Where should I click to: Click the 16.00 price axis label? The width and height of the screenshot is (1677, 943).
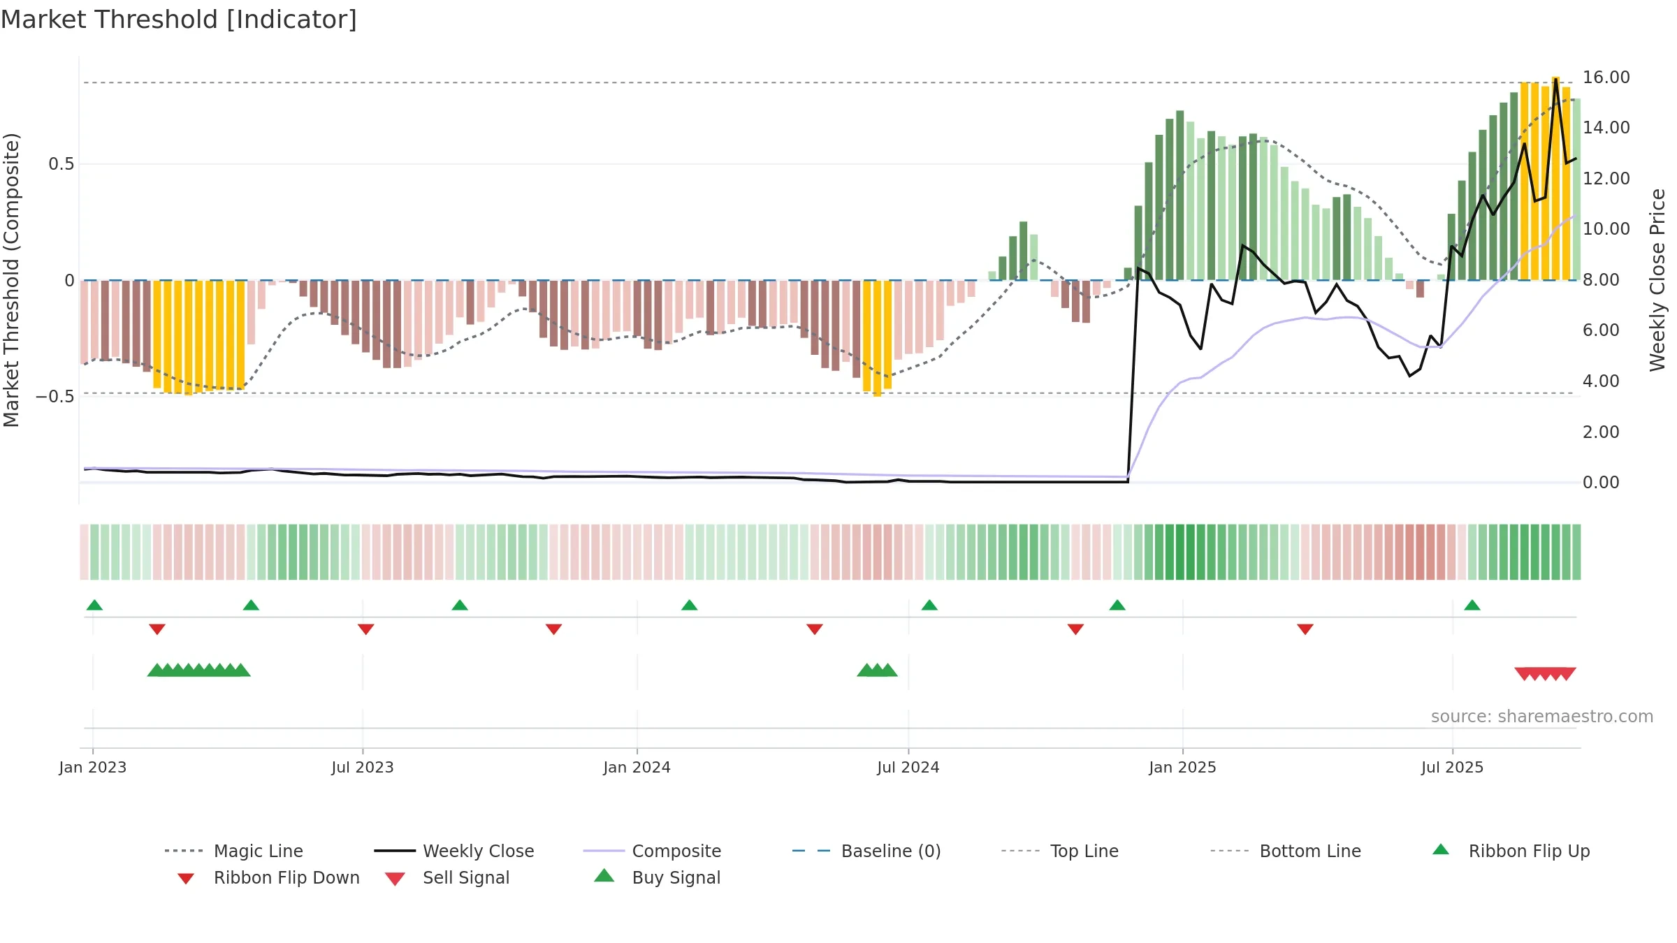pyautogui.click(x=1606, y=78)
